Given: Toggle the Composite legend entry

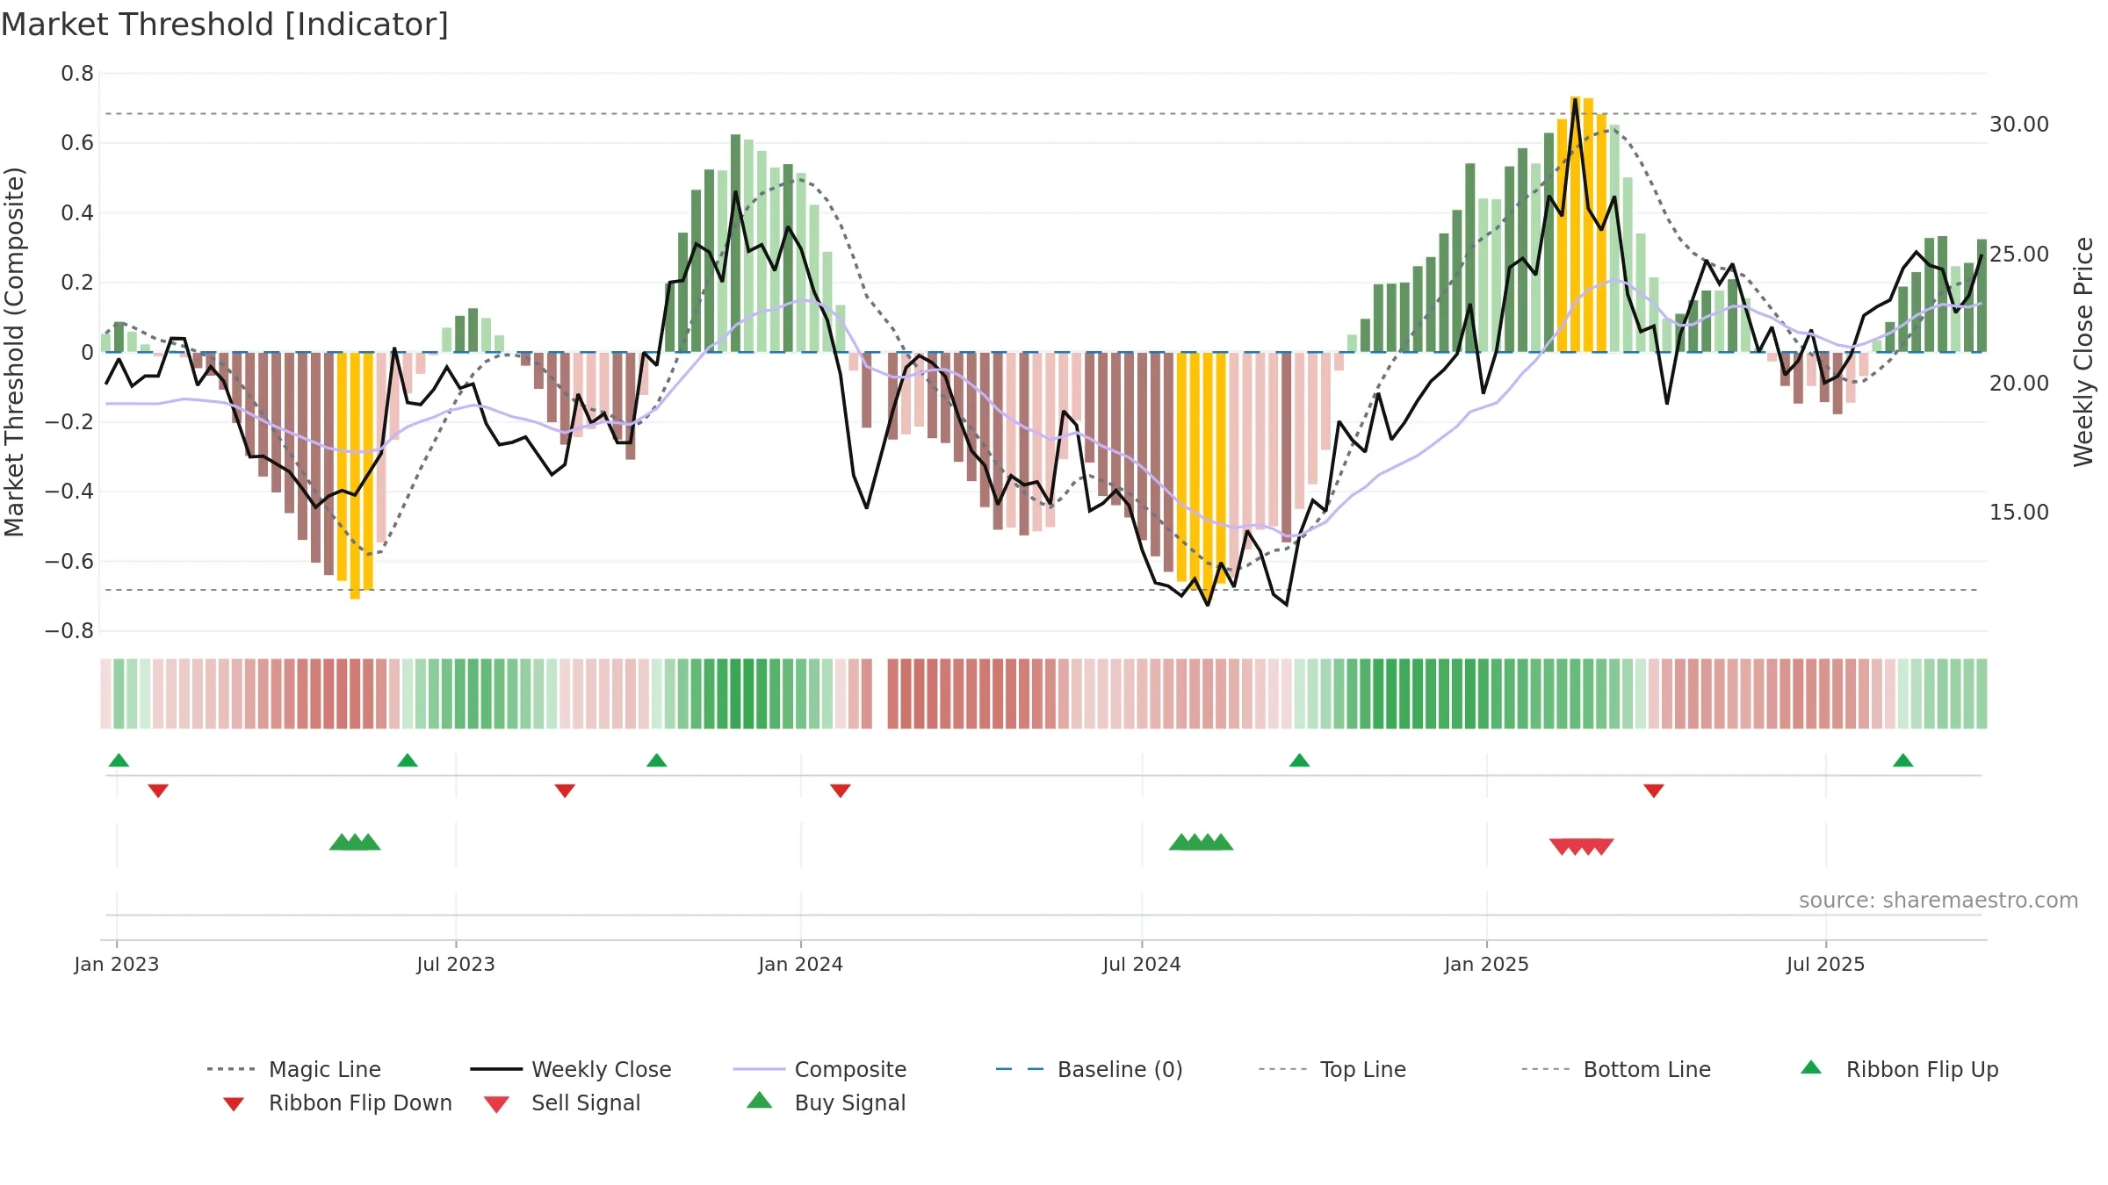Looking at the screenshot, I should (x=819, y=1069).
